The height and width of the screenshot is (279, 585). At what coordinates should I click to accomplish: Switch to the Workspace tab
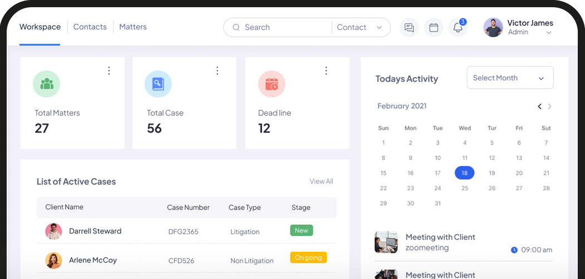tap(40, 27)
